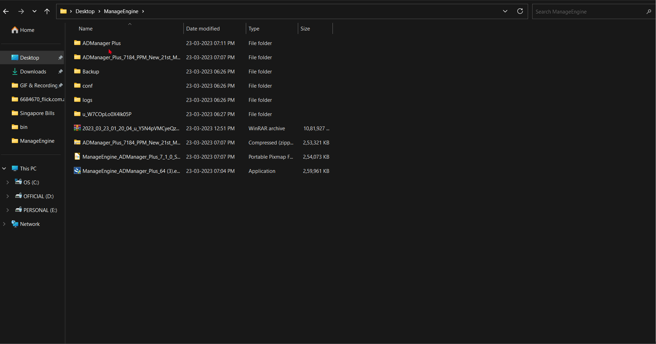Image resolution: width=656 pixels, height=344 pixels.
Task: Click the Portable Pixmap type cell
Action: [271, 157]
